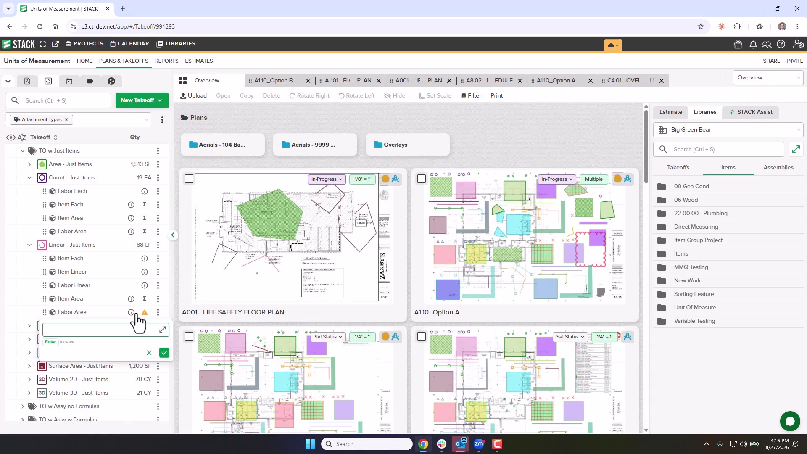This screenshot has width=807, height=454.
Task: Switch to the ESTIMATES tab
Action: 199,61
